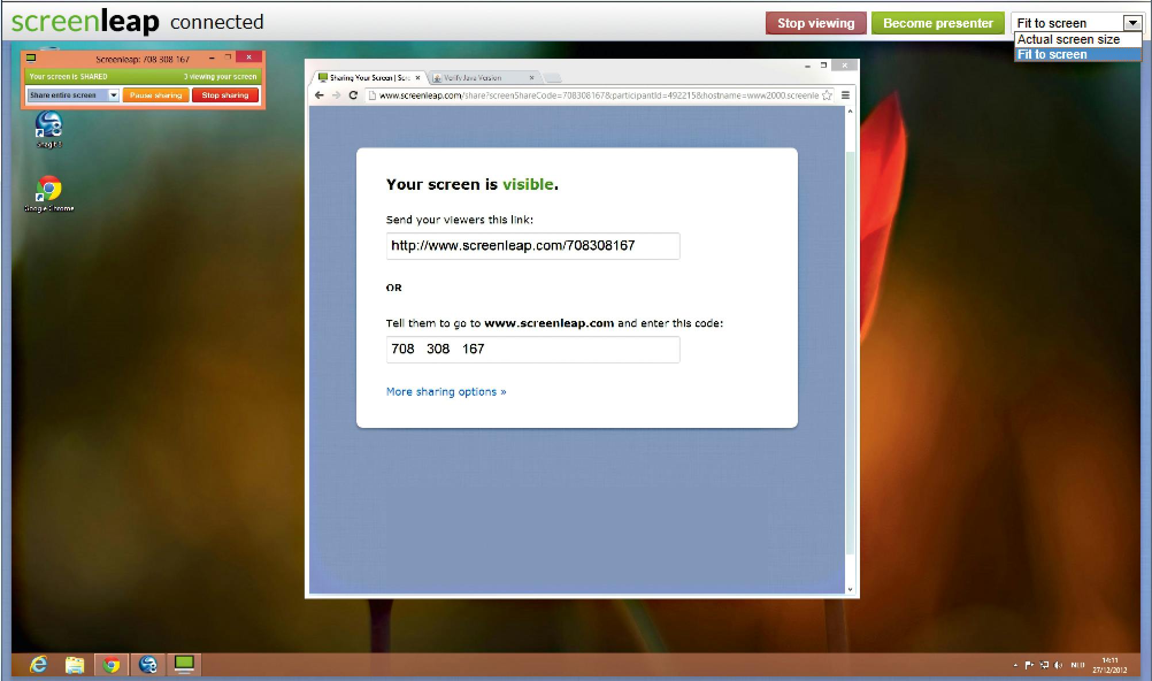Viewport: 1152px width, 681px height.
Task: Open File Explorer from the taskbar
Action: tap(75, 665)
